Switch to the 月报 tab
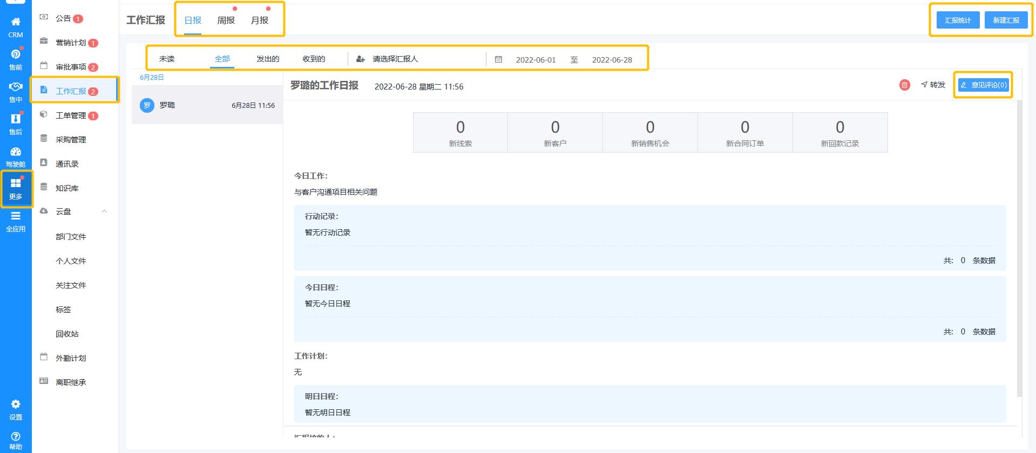This screenshot has width=1036, height=453. pos(260,20)
